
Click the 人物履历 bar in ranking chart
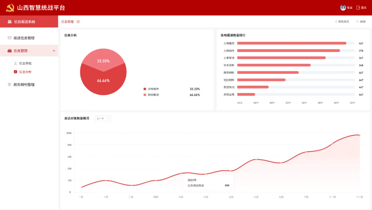click(x=291, y=43)
